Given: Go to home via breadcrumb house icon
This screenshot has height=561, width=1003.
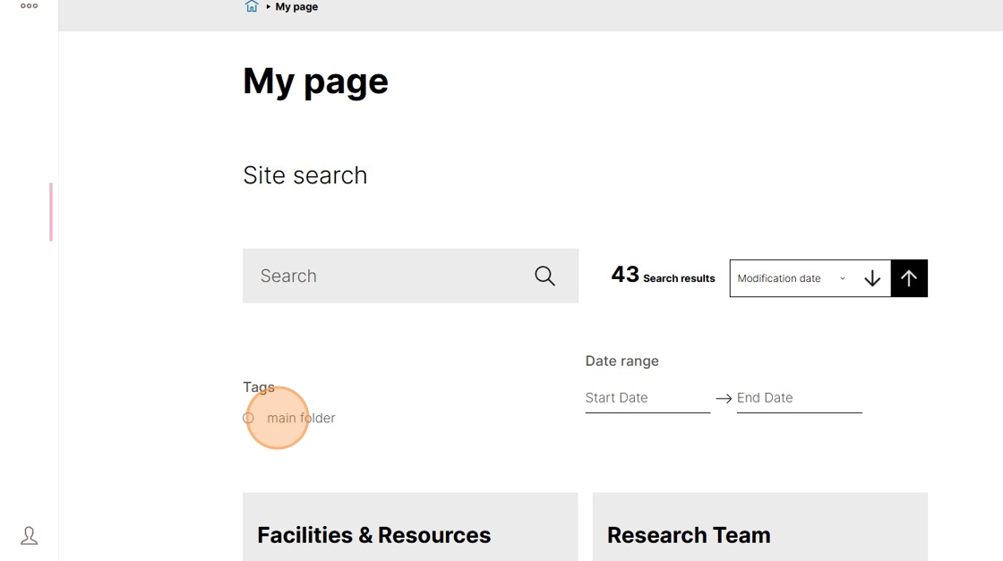Looking at the screenshot, I should click(x=252, y=6).
